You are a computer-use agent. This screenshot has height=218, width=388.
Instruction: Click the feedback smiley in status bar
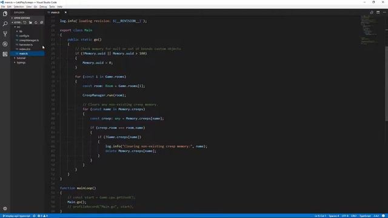click(383, 216)
